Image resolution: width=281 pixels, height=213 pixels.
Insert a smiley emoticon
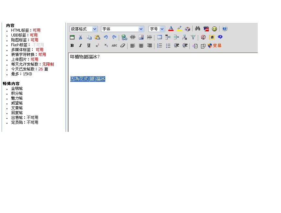coord(214,29)
